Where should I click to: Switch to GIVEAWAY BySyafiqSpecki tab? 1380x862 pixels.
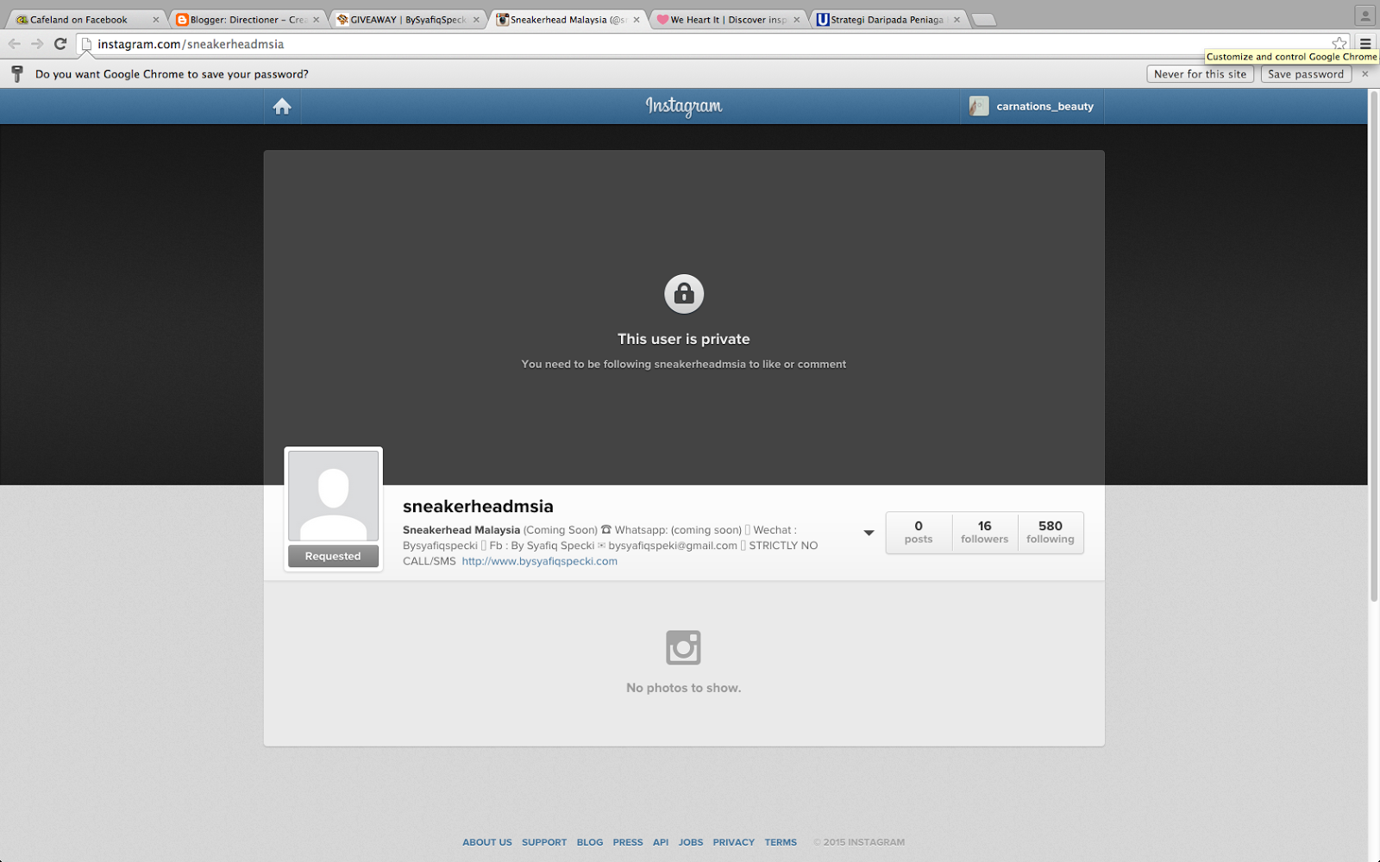(x=407, y=19)
